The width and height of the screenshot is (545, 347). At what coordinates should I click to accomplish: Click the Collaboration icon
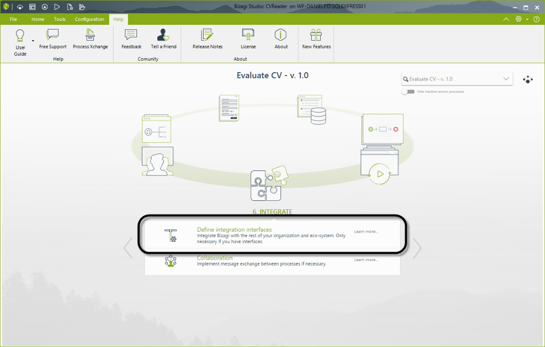tap(171, 261)
